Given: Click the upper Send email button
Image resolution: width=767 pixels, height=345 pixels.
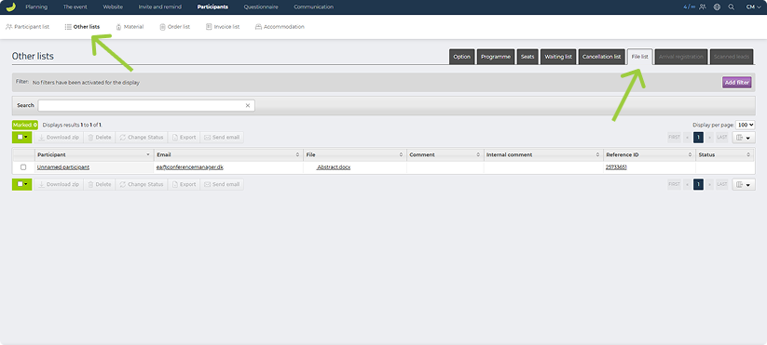Looking at the screenshot, I should [x=222, y=138].
